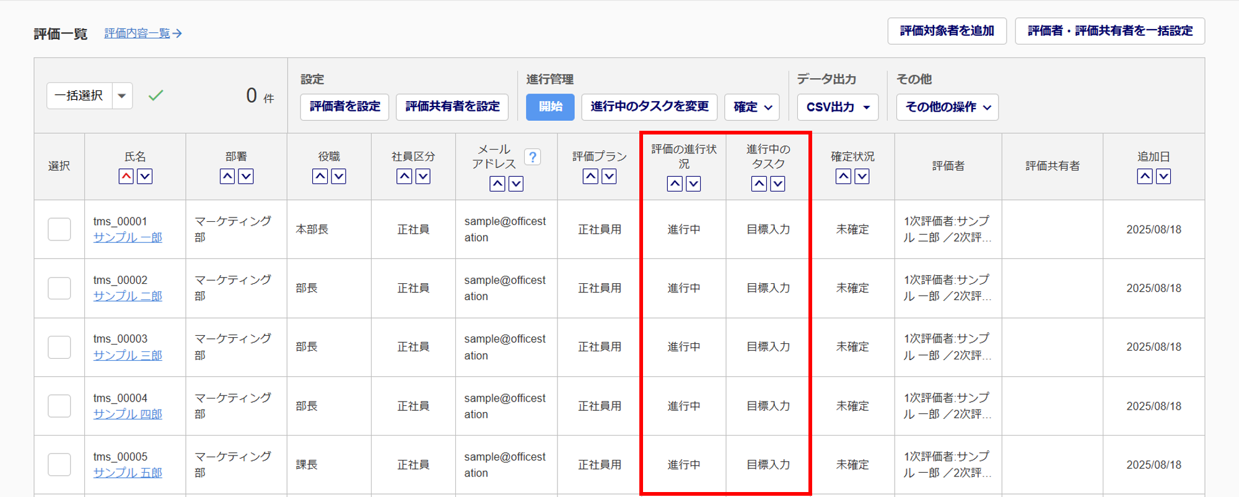
Task: Select checkbox for tms_00004 row
Action: click(x=59, y=406)
